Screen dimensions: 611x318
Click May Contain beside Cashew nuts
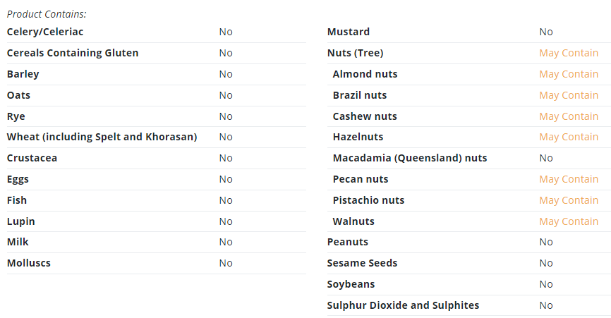tap(569, 116)
